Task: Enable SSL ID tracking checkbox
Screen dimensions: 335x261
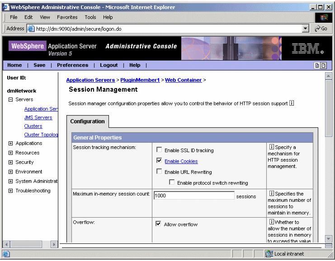Action: (159, 149)
